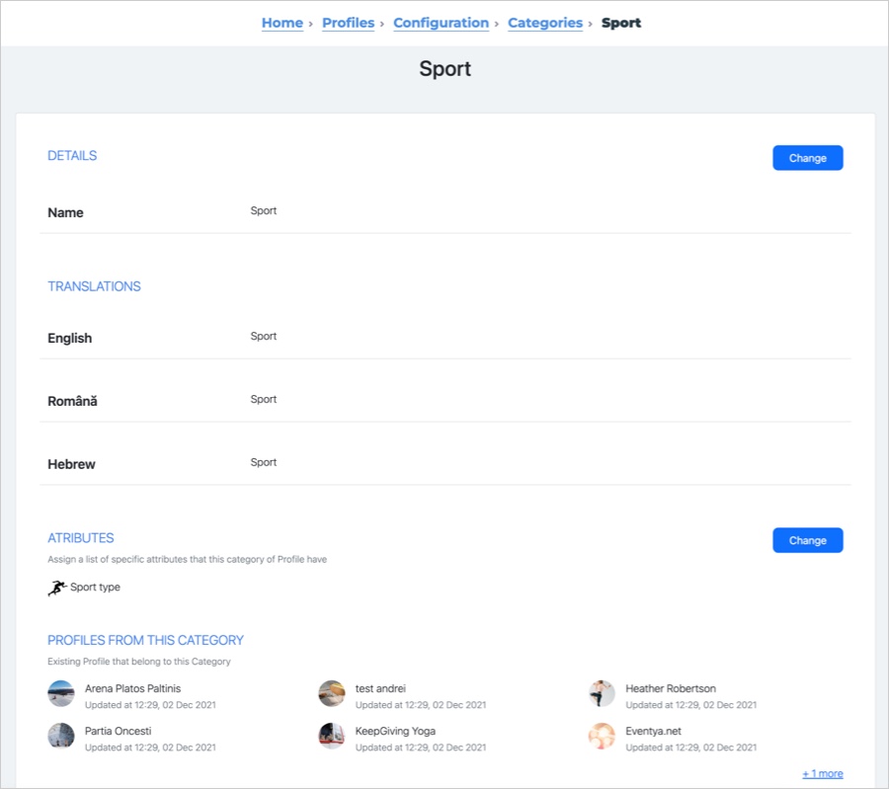889x789 pixels.
Task: Select Arena Platos Paltinis profile name
Action: pyautogui.click(x=132, y=688)
